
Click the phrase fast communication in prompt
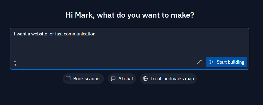[75, 34]
